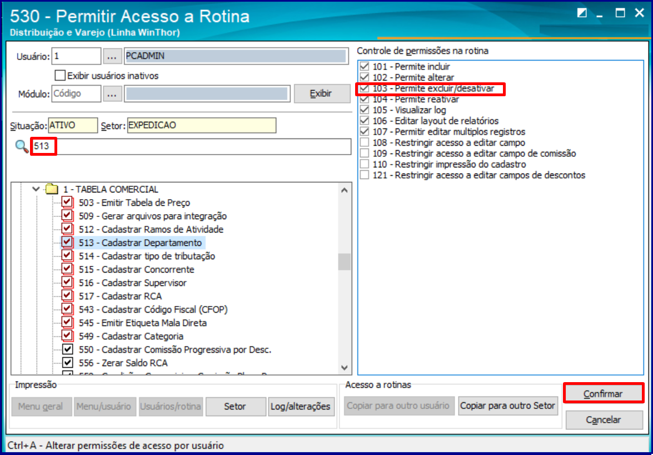
Task: Select 515 - Cadastrar Concorrente row
Action: click(x=137, y=270)
